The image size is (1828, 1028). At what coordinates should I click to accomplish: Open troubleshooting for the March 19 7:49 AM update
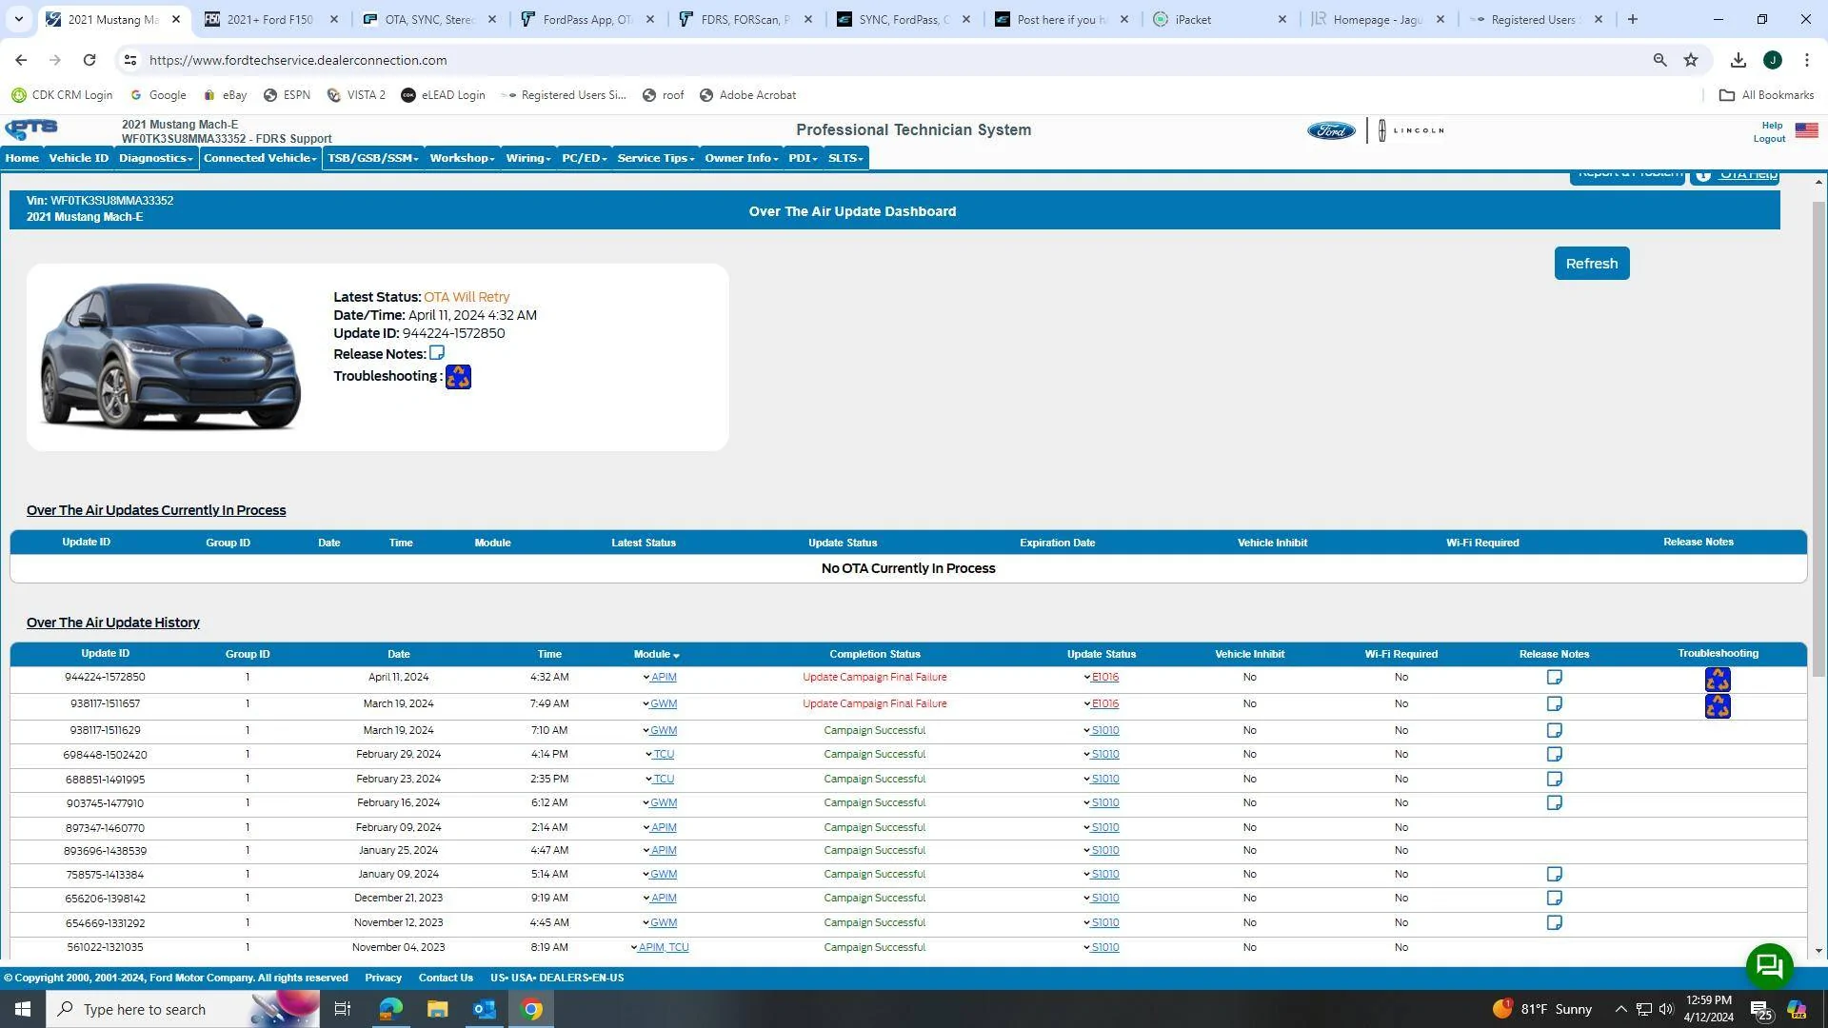click(x=1718, y=706)
